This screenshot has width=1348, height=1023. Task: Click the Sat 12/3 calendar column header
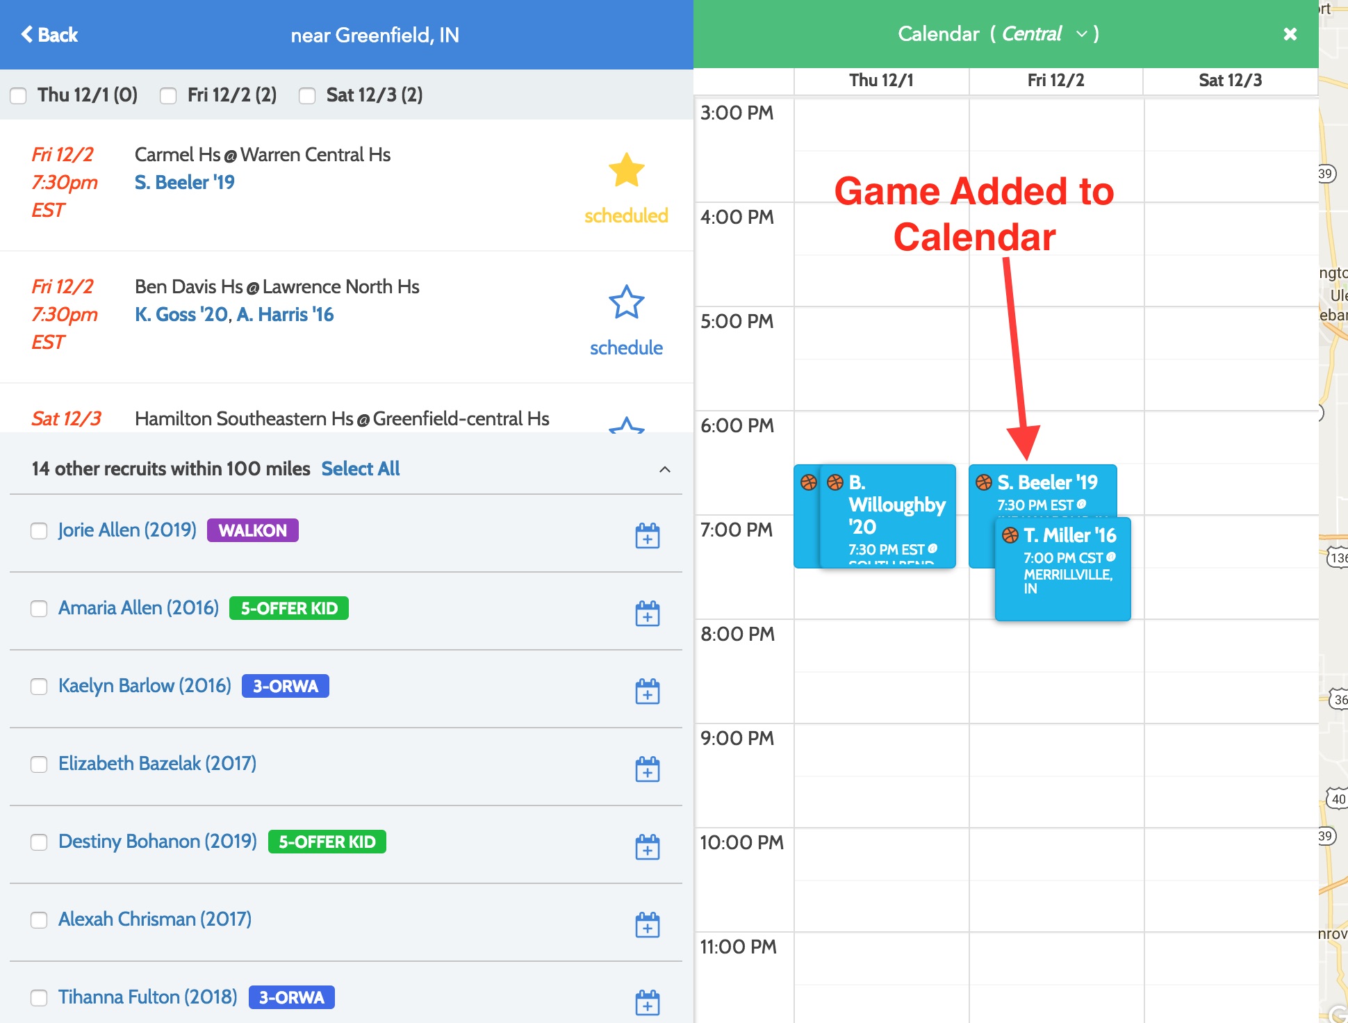1230,81
